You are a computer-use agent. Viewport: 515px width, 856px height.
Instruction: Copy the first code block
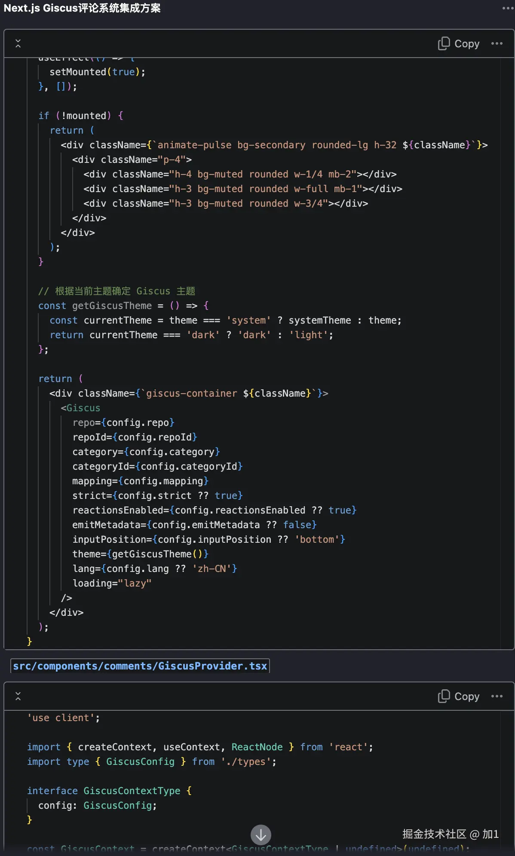click(x=459, y=43)
